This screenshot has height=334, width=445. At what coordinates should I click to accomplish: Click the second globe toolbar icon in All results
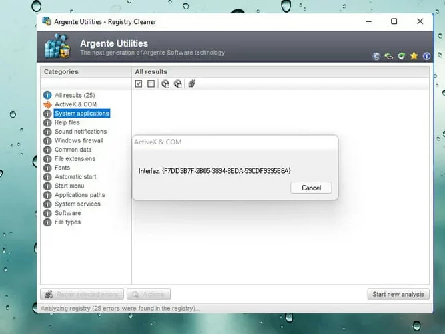(177, 83)
